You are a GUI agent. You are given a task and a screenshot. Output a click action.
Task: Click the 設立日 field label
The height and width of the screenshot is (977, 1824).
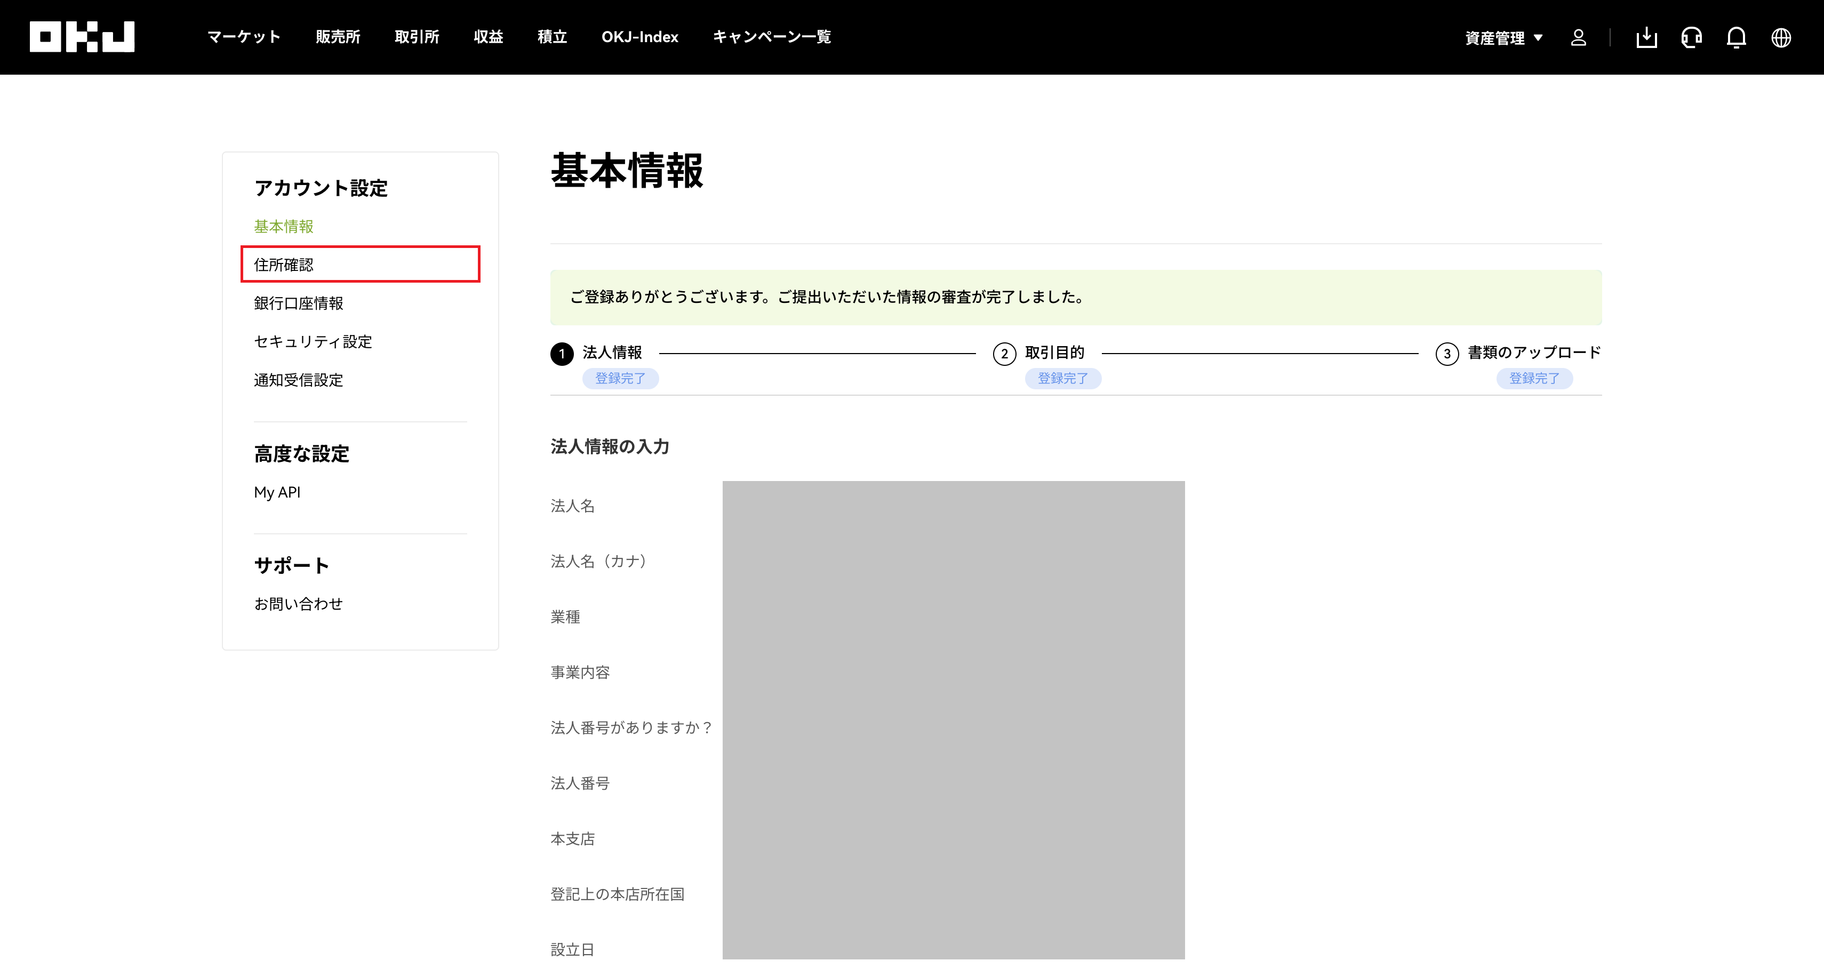coord(573,950)
